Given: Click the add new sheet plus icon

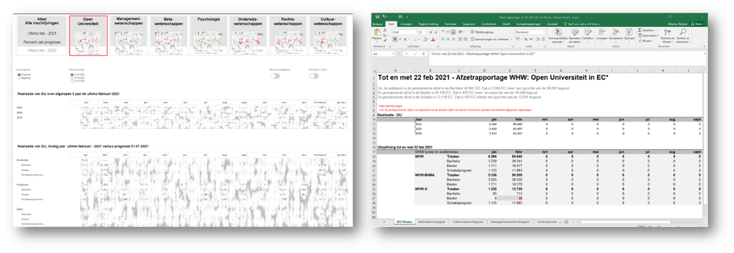Looking at the screenshot, I should [565, 222].
